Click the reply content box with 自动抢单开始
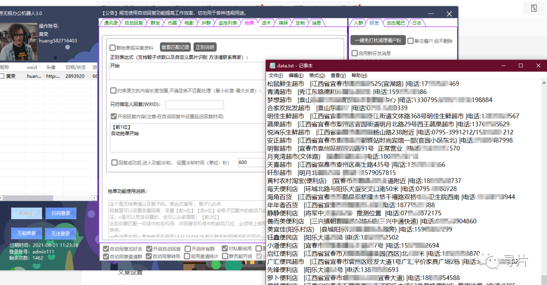 [x=188, y=138]
